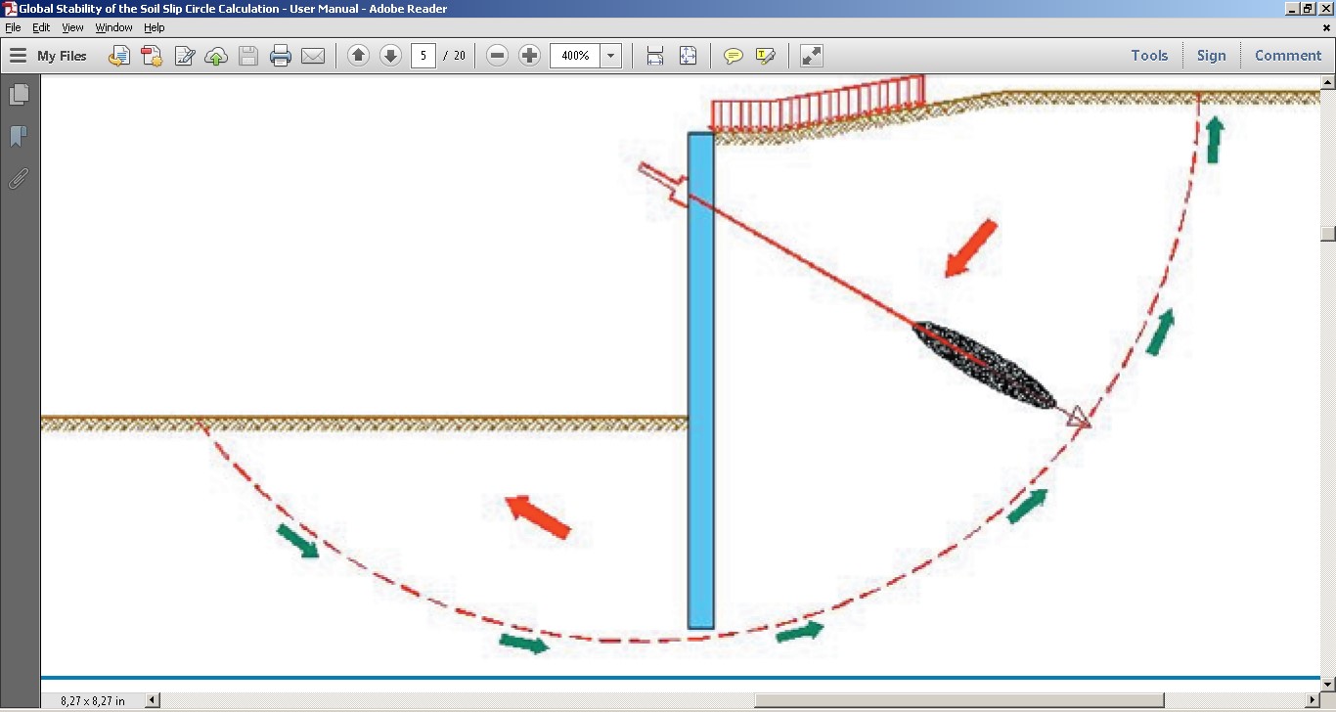Screen dimensions: 1336x712
Task: Click the fit one full page icon
Action: (688, 56)
